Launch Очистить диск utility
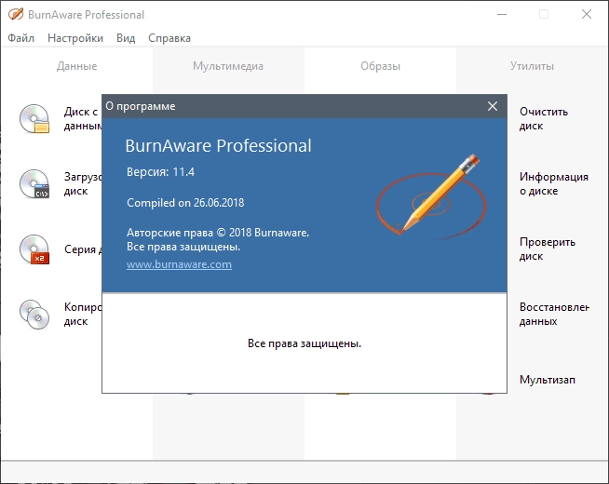This screenshot has height=484, width=609. pos(544,119)
